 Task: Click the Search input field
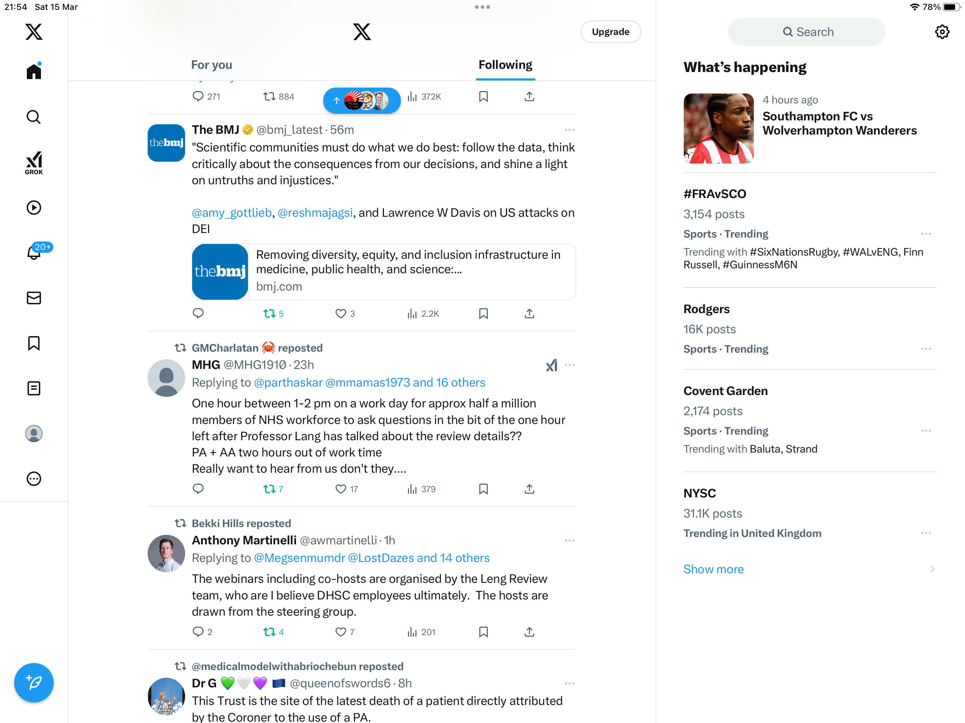point(807,32)
